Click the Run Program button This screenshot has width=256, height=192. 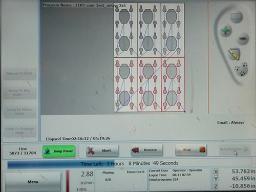234,150
